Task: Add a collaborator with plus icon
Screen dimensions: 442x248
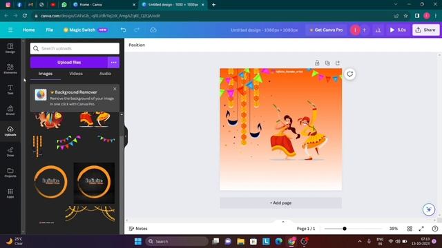Action: pos(364,30)
